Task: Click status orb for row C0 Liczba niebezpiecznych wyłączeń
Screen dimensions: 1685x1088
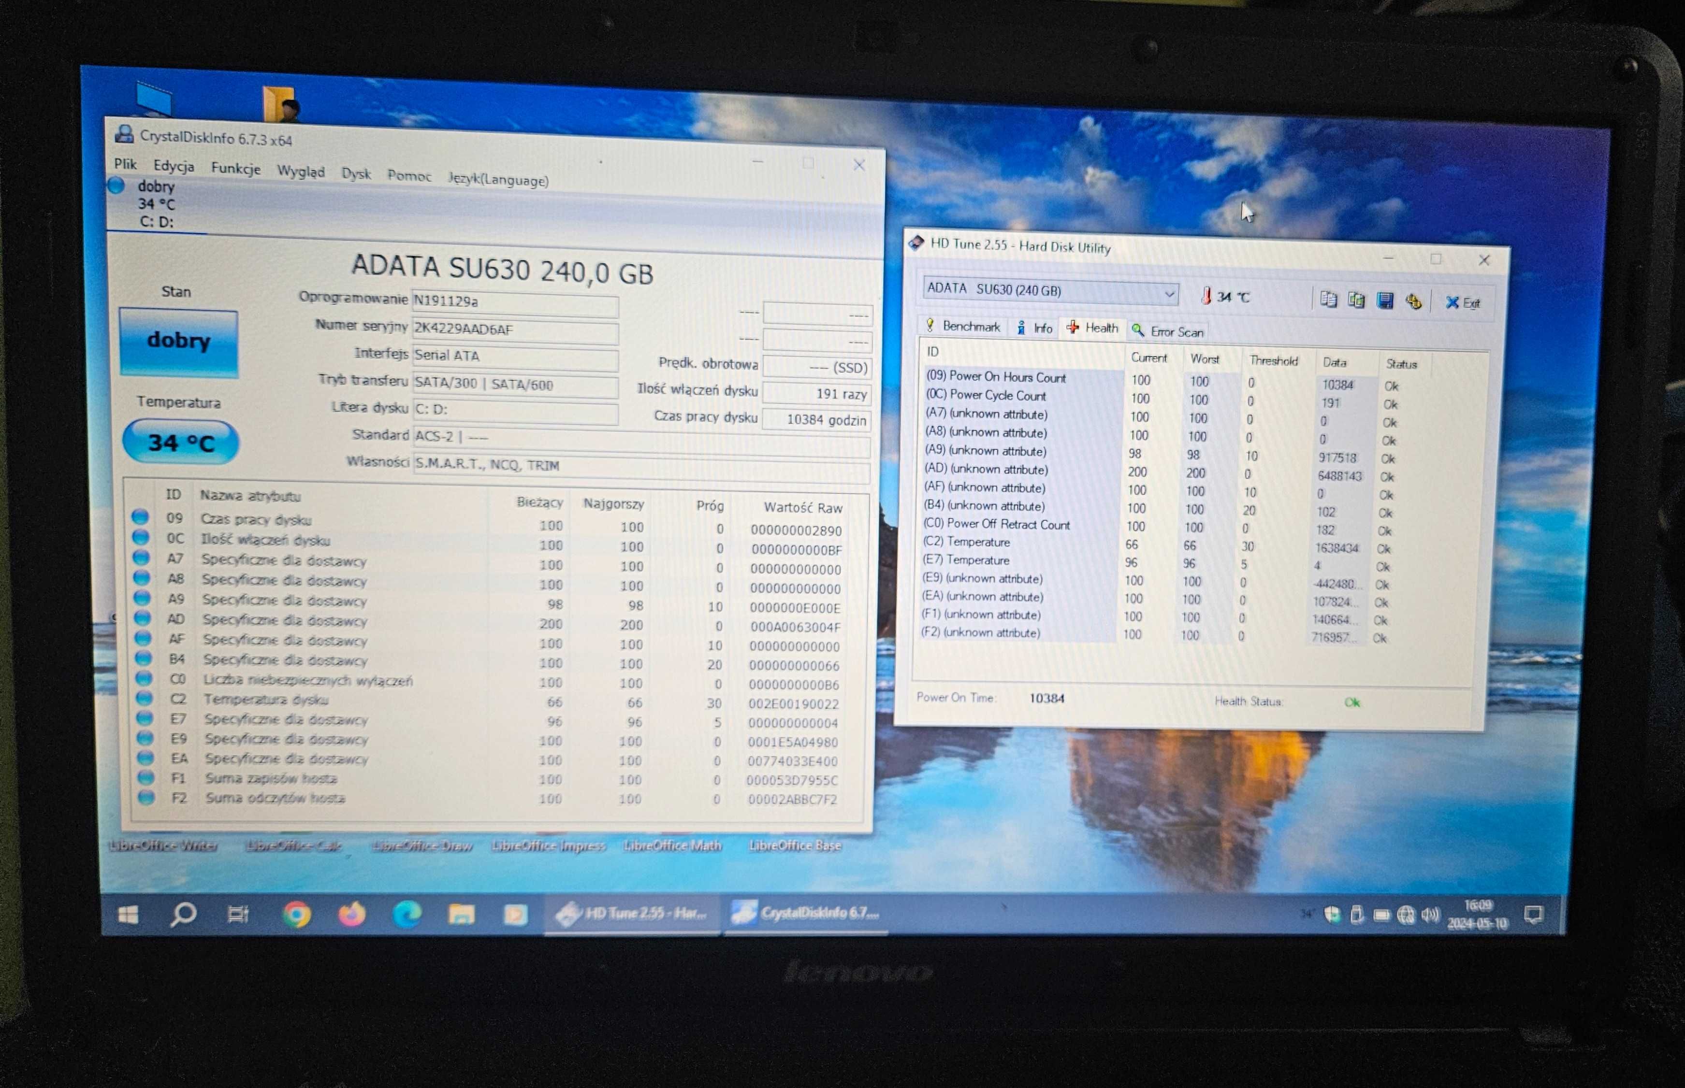Action: click(144, 678)
